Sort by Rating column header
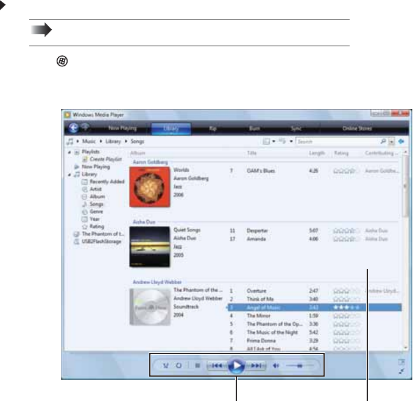 point(341,153)
